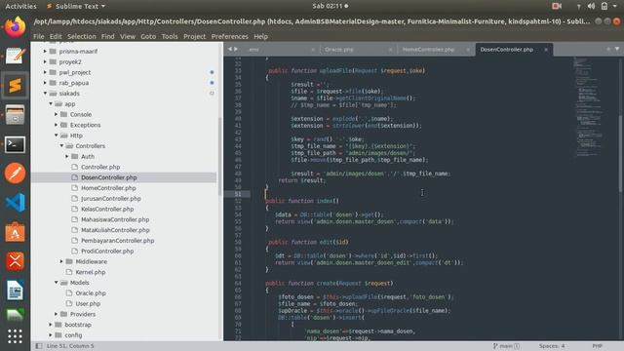Expand the prisma-maarif folder

point(45,52)
